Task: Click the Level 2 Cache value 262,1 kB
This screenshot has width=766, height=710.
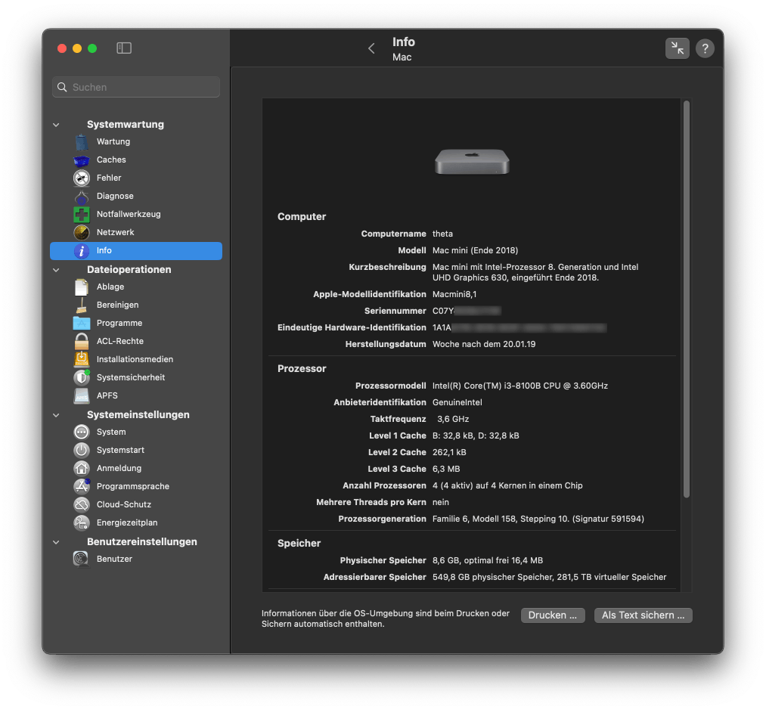Action: pos(449,452)
